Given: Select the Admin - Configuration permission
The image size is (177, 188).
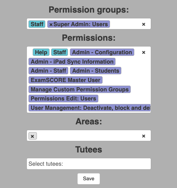Looking at the screenshot, I should (102, 52).
